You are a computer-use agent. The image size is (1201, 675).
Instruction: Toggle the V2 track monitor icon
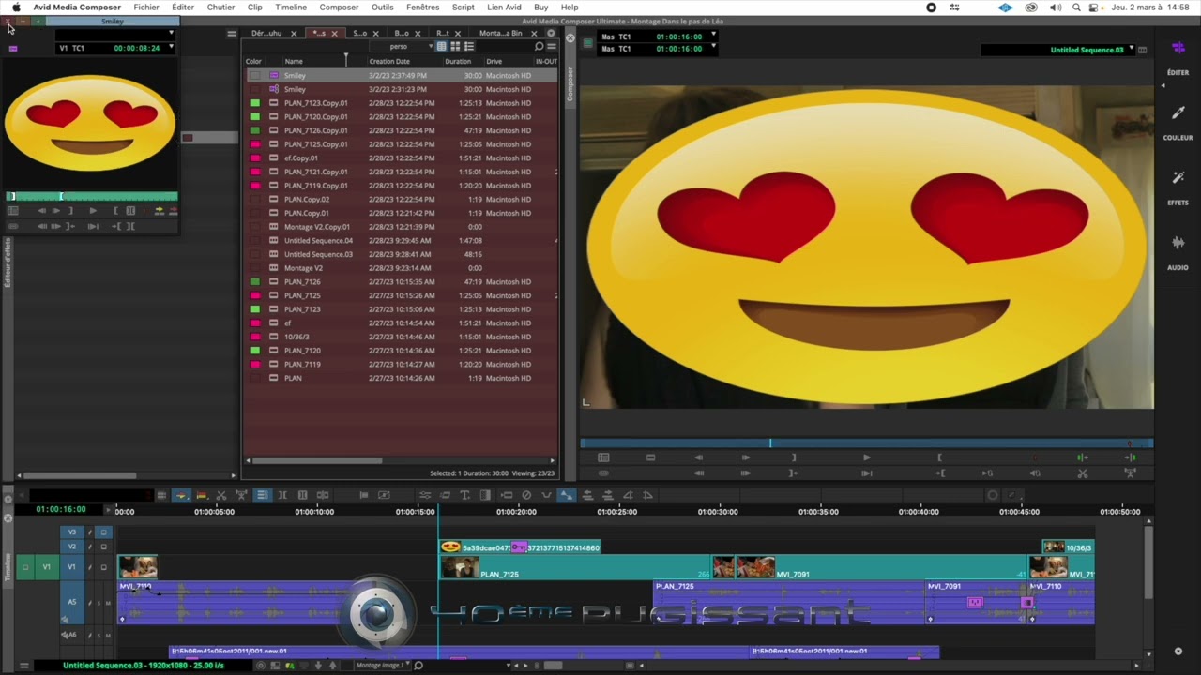tap(103, 547)
